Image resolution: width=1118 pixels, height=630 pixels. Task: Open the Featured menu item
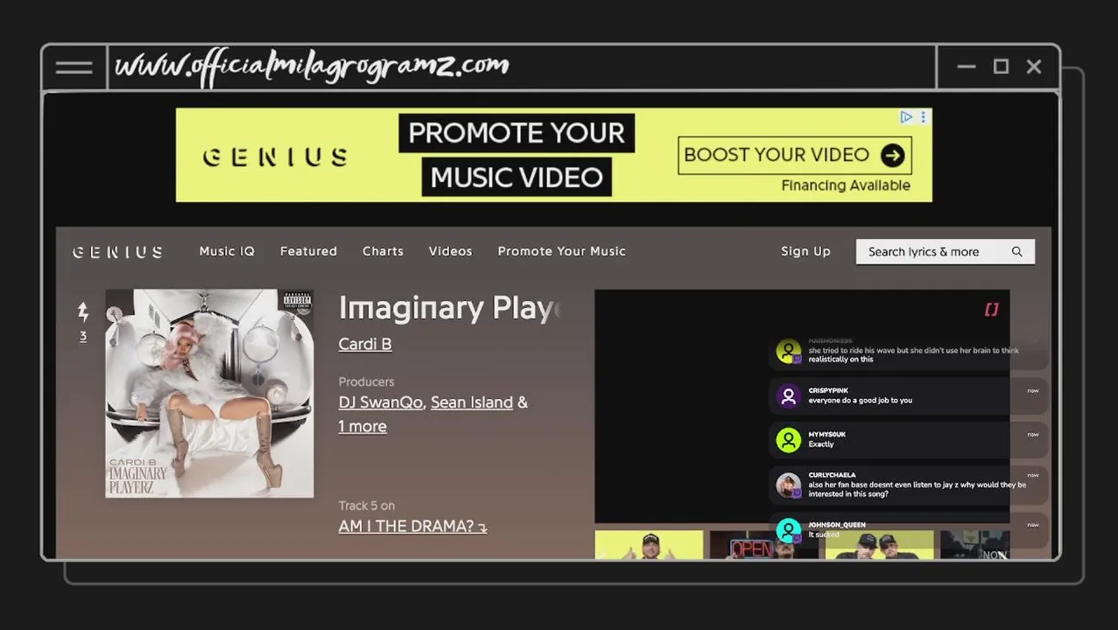pyautogui.click(x=308, y=251)
